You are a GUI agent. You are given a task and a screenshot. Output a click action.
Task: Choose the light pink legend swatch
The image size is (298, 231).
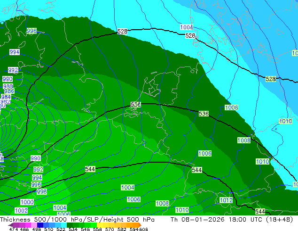pos(33,225)
